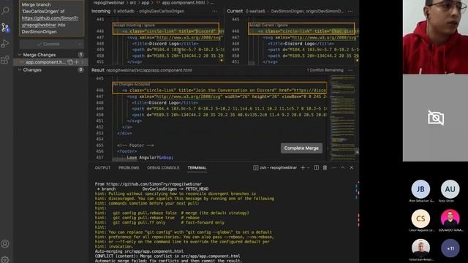
Task: Open the Search view in activity bar
Action: coord(5,11)
